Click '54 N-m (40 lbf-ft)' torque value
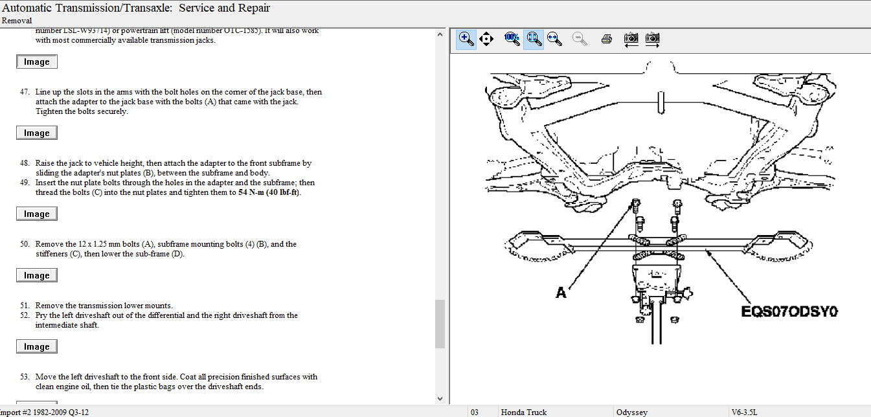 (269, 192)
